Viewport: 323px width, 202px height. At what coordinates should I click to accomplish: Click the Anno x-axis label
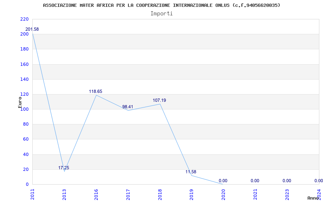[313, 198]
